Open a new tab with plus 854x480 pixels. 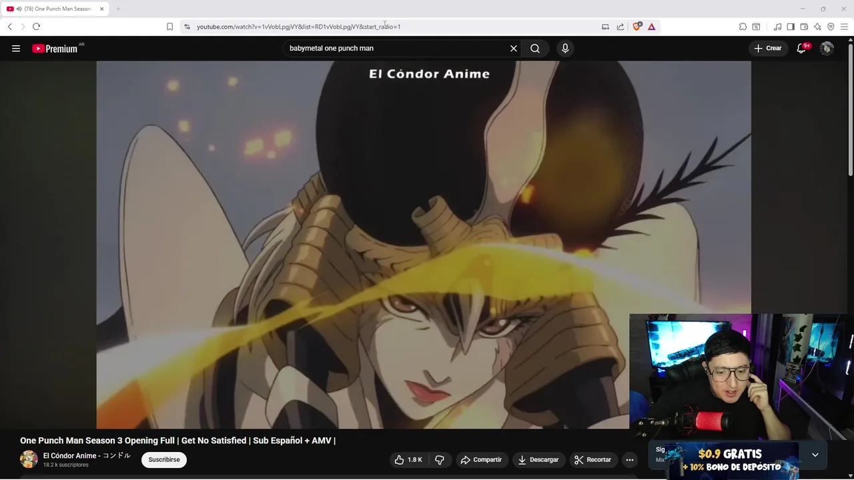(118, 9)
